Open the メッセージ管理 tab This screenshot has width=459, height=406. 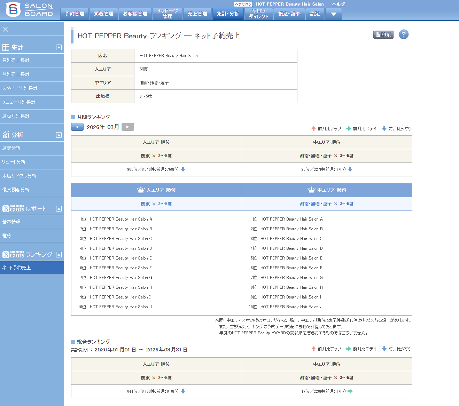pyautogui.click(x=168, y=14)
